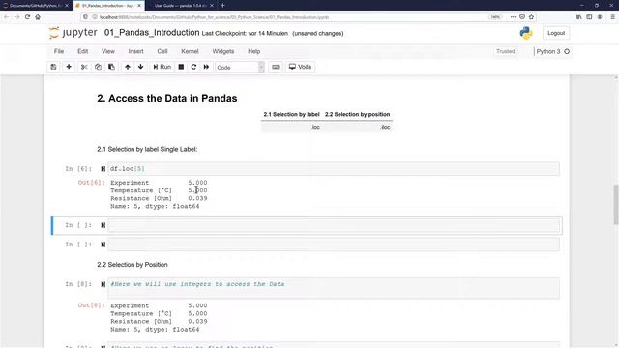Image resolution: width=619 pixels, height=348 pixels.
Task: Insert cell below with plus icon
Action: pyautogui.click(x=69, y=67)
